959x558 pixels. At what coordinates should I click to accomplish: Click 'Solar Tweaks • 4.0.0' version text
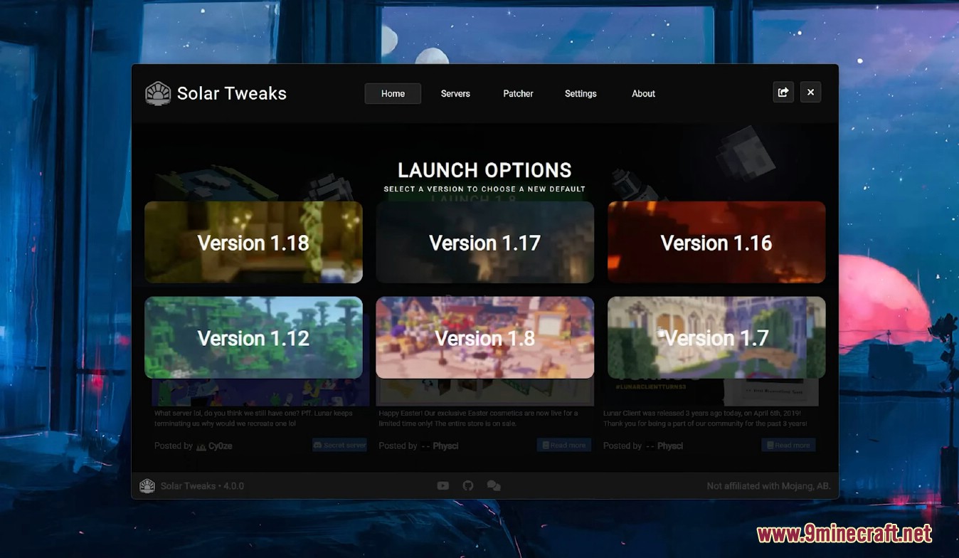(x=202, y=486)
